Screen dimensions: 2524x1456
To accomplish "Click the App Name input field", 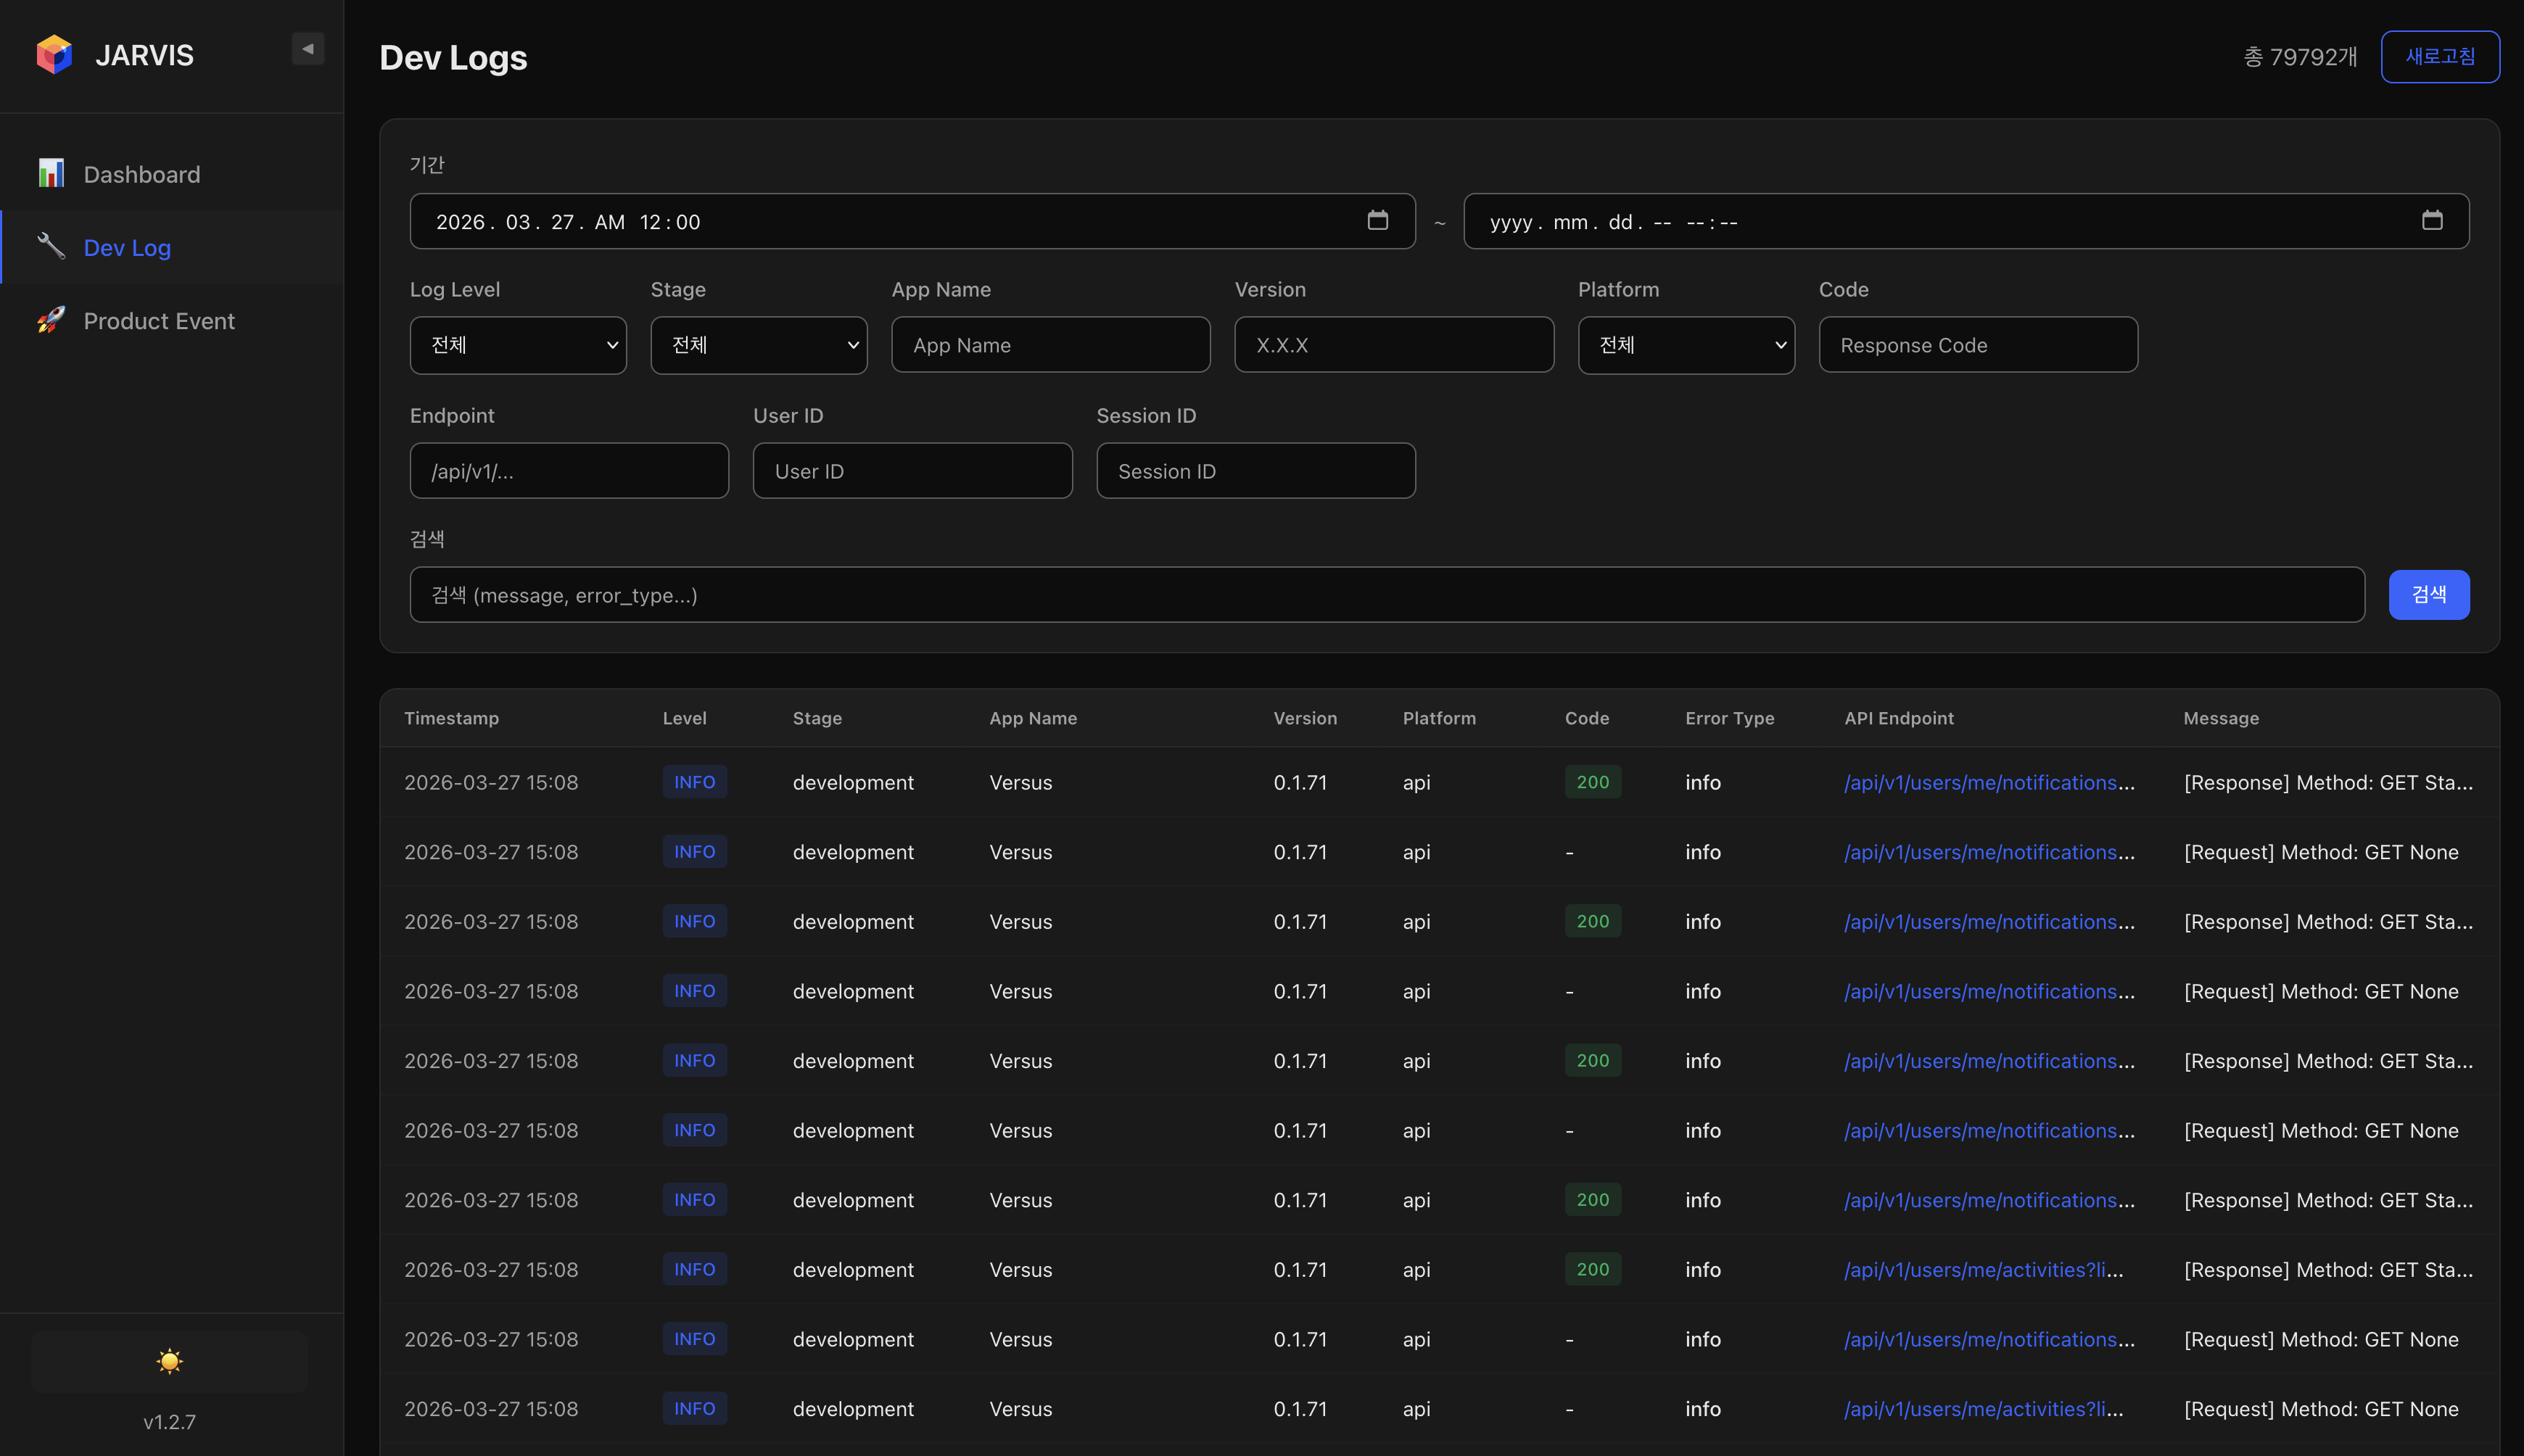I will coord(1050,344).
